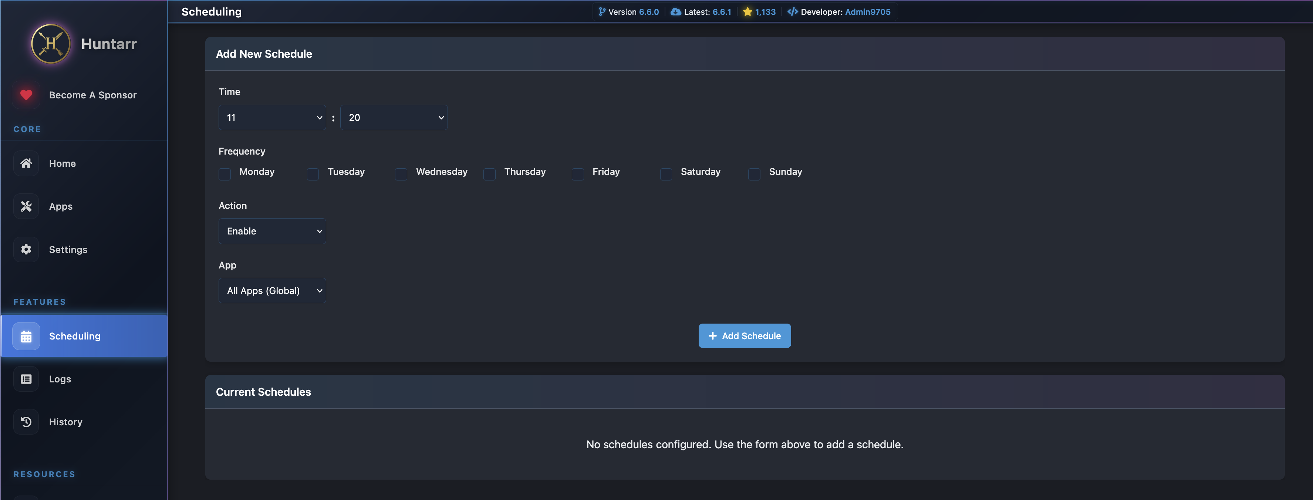Select the Saturday checkbox
The height and width of the screenshot is (500, 1313).
point(666,174)
